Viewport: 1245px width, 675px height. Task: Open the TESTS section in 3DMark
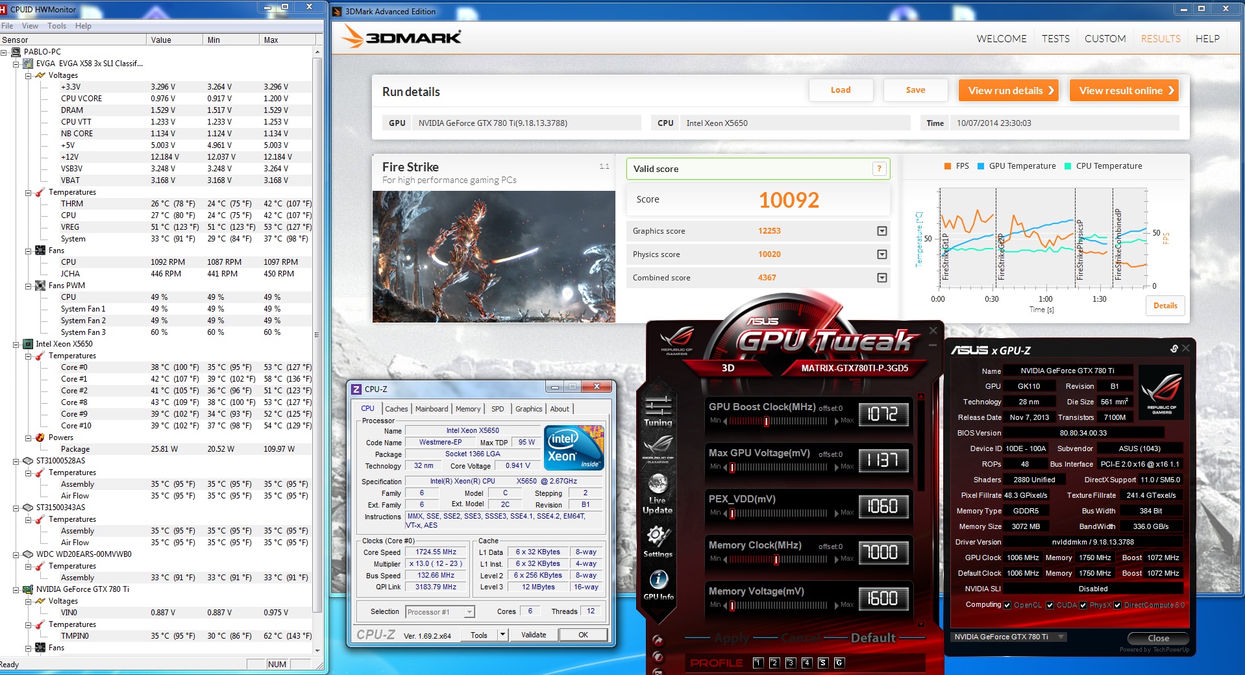coord(1055,39)
